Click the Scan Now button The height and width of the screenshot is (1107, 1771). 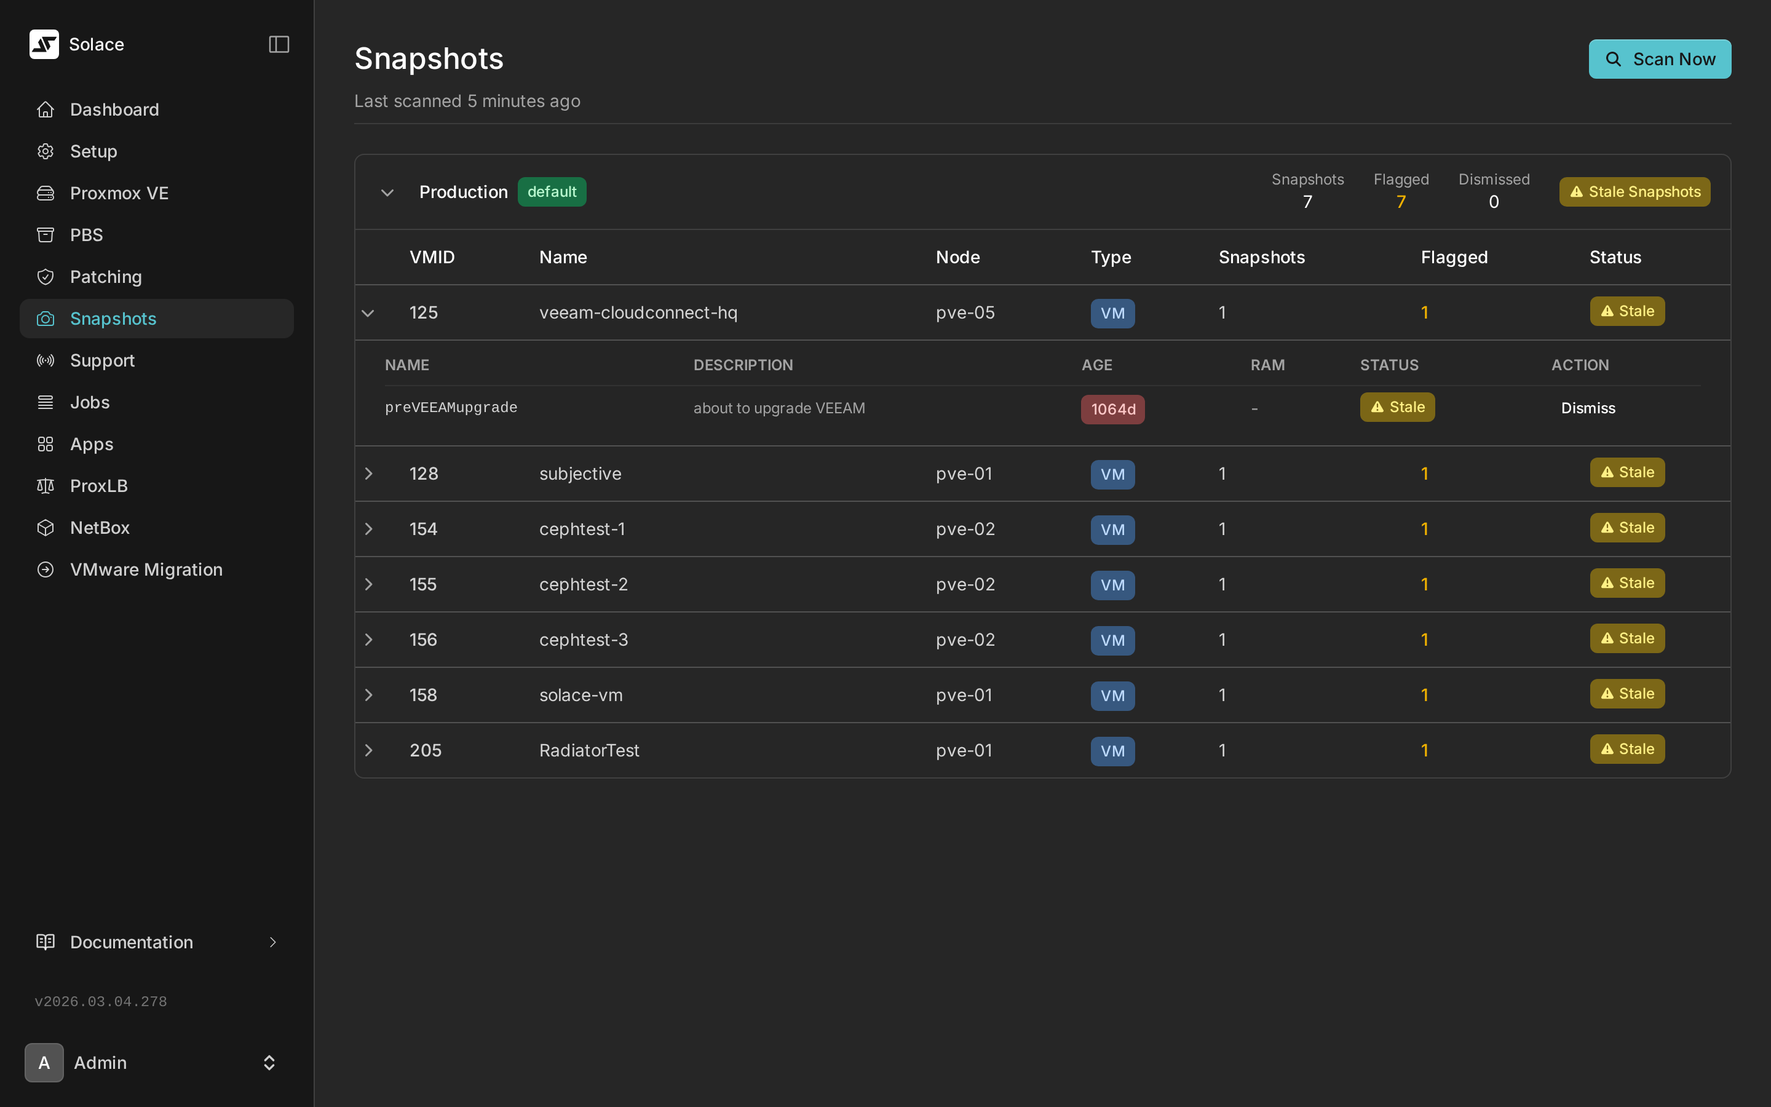(x=1659, y=59)
